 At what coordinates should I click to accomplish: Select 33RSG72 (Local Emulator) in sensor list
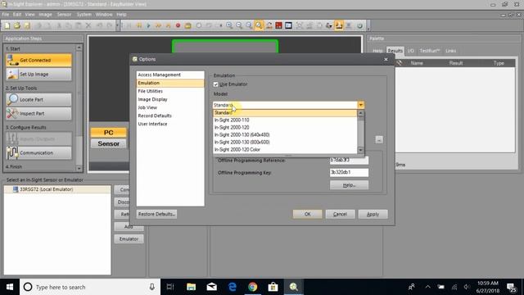point(57,189)
